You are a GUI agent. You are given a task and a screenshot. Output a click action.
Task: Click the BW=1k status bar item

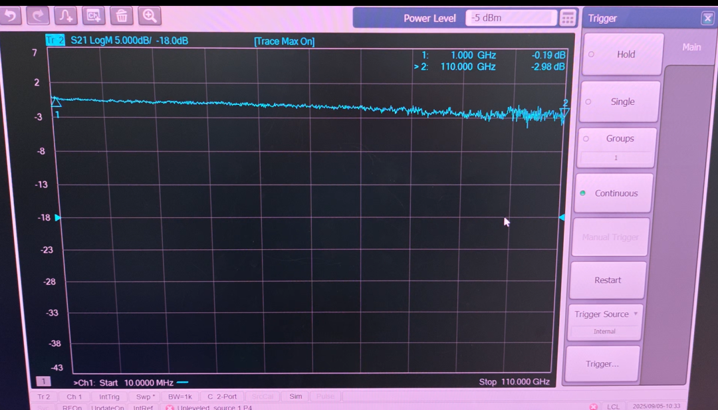pos(179,397)
